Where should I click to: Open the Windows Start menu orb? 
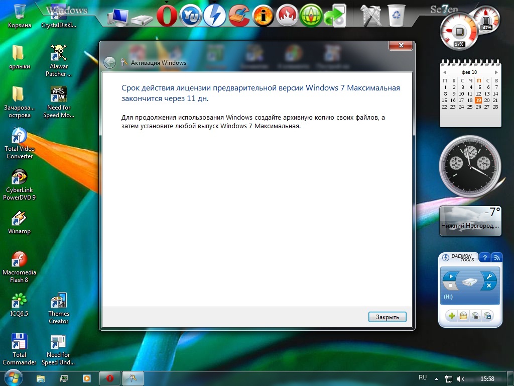[x=13, y=377]
